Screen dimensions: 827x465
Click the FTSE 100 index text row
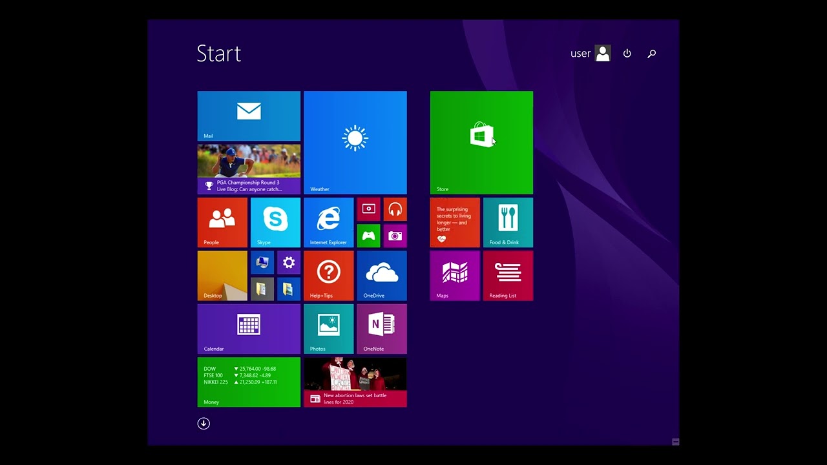[237, 375]
